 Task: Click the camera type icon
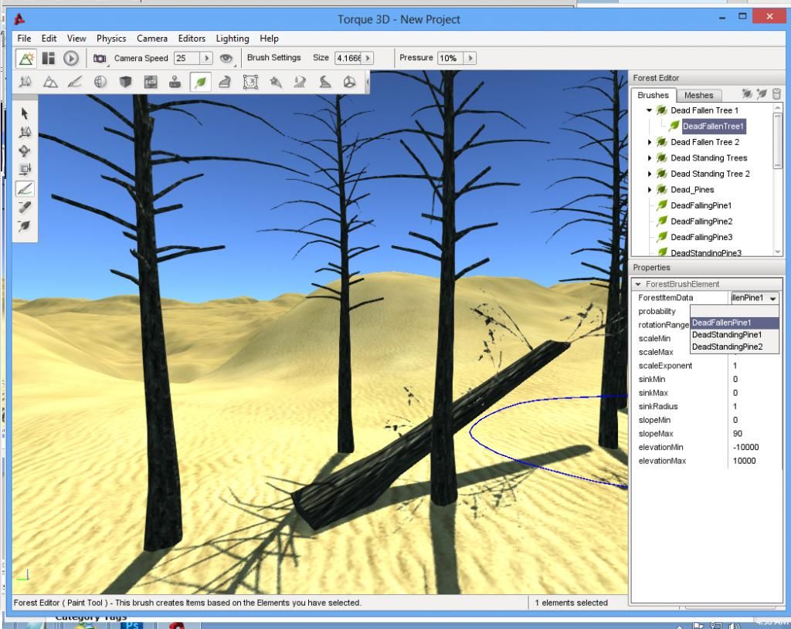(x=100, y=58)
